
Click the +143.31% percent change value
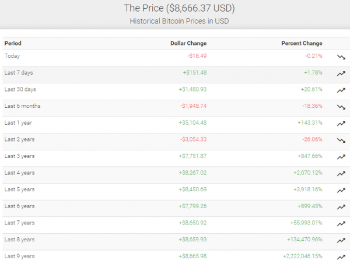click(310, 122)
